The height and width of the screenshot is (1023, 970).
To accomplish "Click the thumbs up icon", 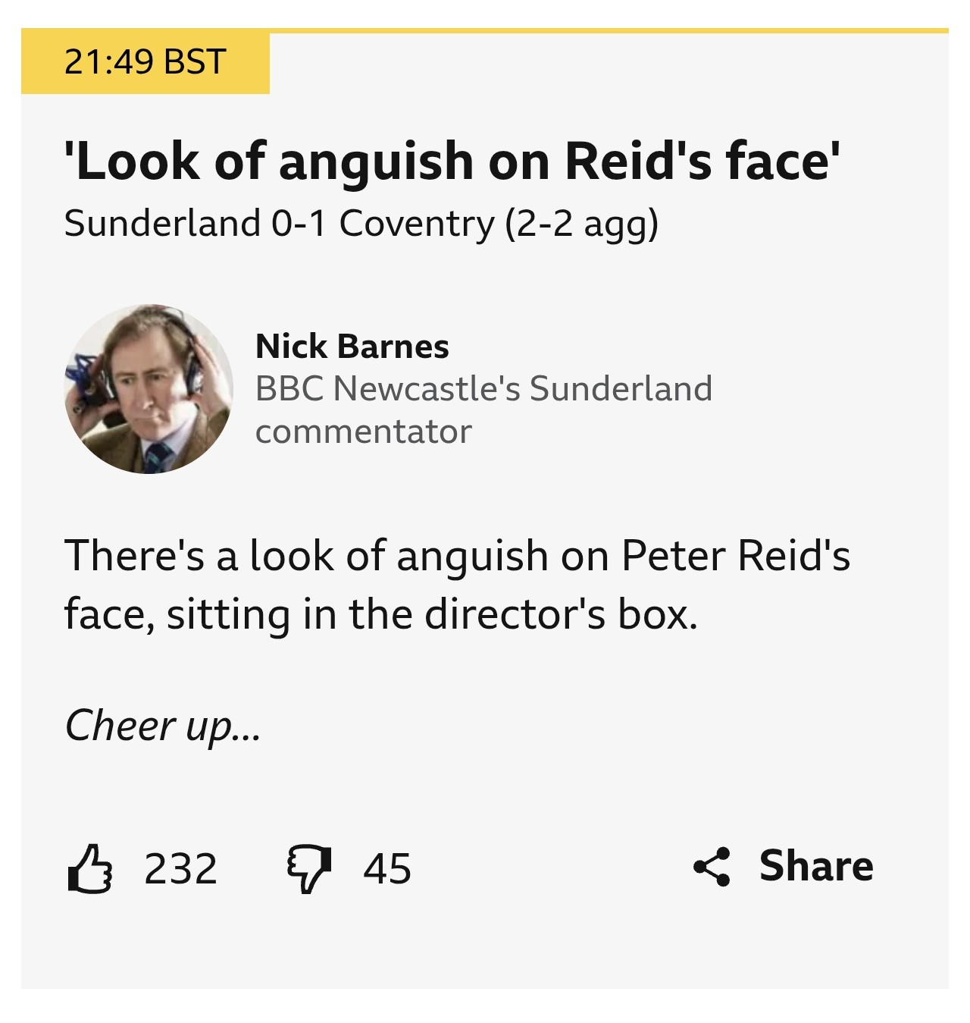I will tap(90, 868).
